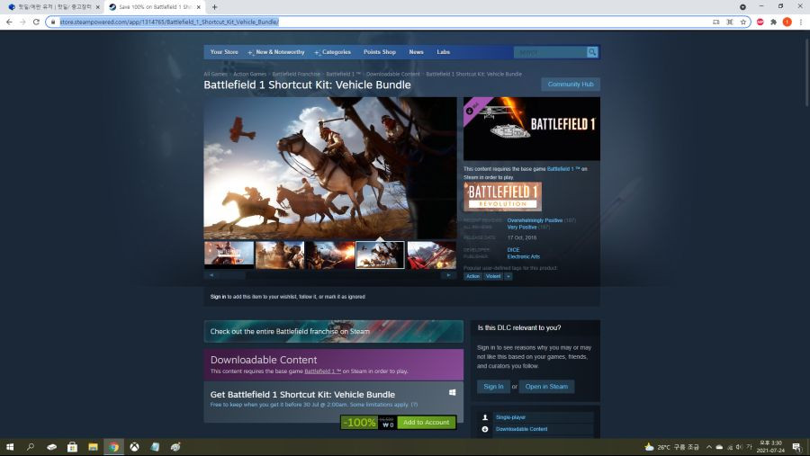Open File Explorer from the taskbar
This screenshot has height=456, width=810.
[x=93, y=447]
